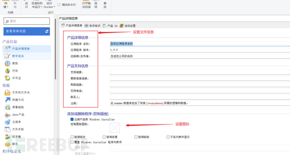The image size is (290, 155).
Task: Open the 快捷方式 shortcuts item
Action: (14, 100)
